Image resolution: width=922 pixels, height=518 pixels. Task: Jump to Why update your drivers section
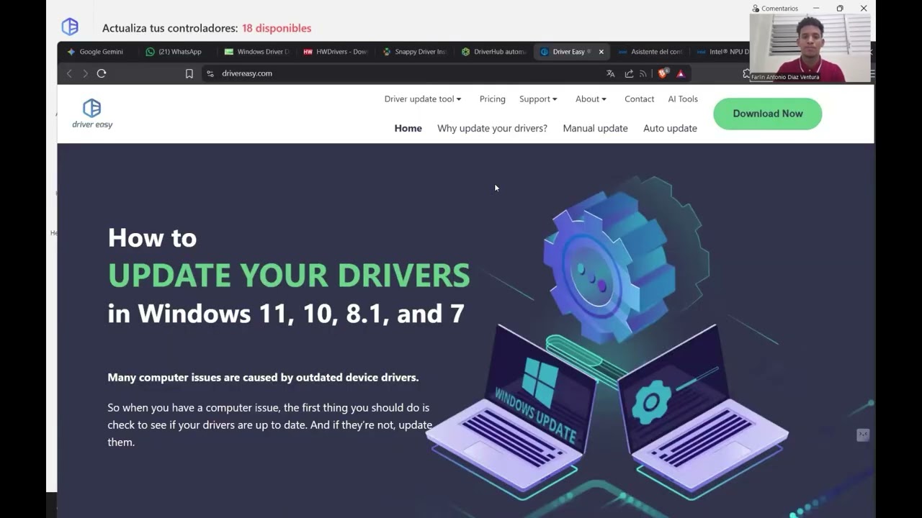pos(492,128)
